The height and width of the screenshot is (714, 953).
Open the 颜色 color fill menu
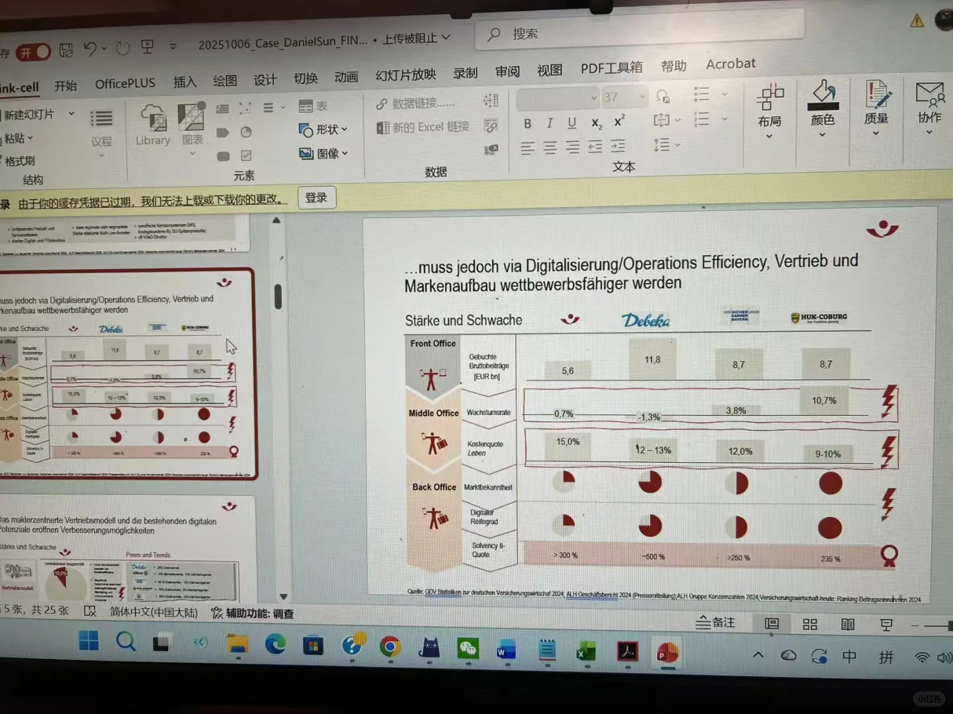coord(823,108)
